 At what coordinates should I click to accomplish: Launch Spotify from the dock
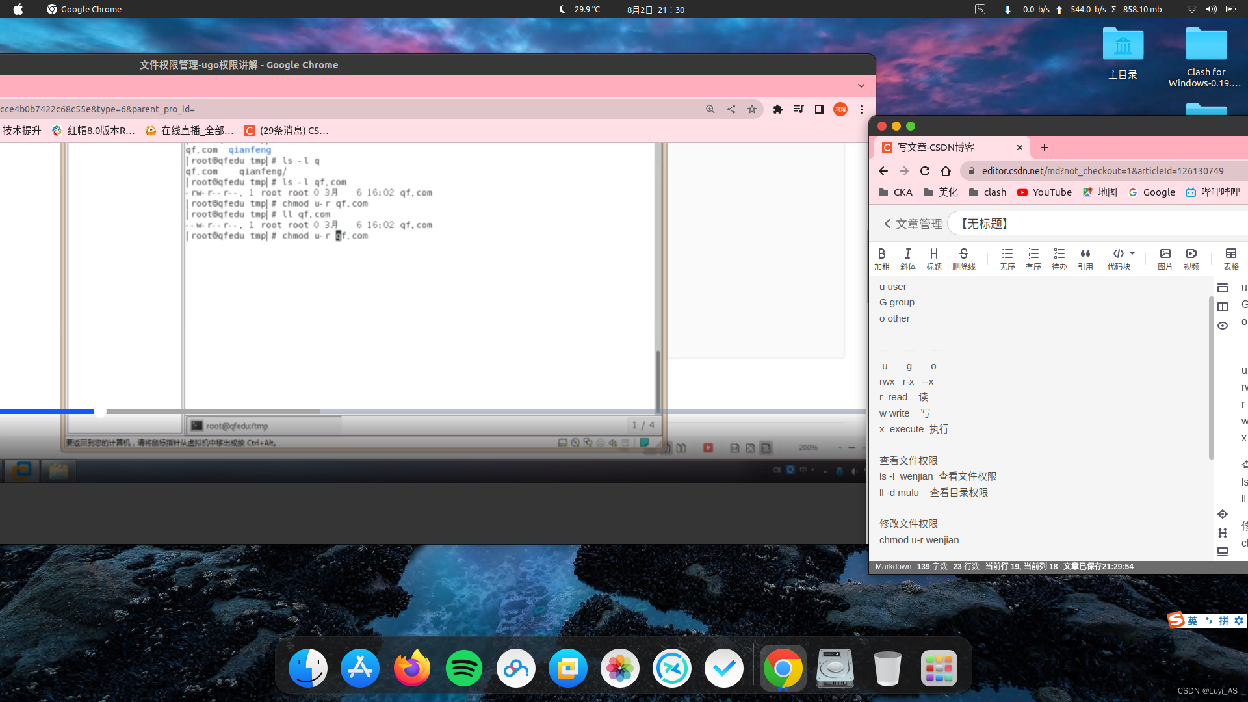463,668
